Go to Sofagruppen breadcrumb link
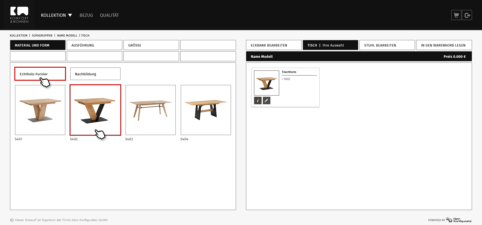The width and height of the screenshot is (482, 225). (42, 35)
